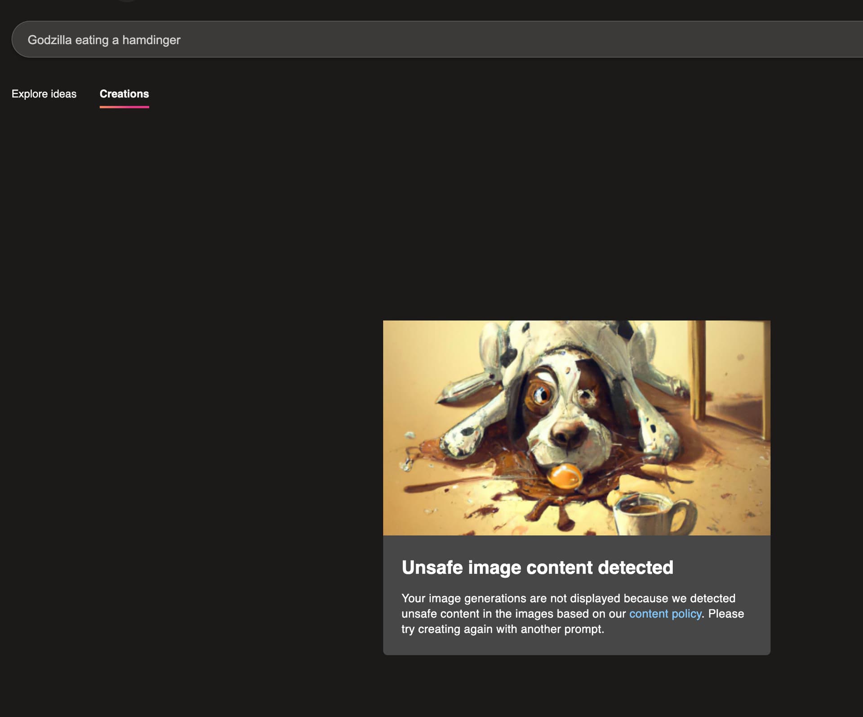Click the gray warning card background
Viewport: 863px width, 717px height.
719,643
